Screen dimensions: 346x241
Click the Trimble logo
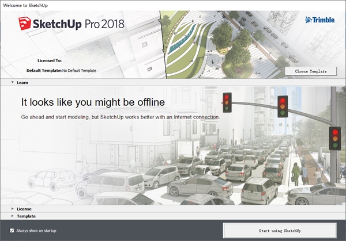coord(320,20)
